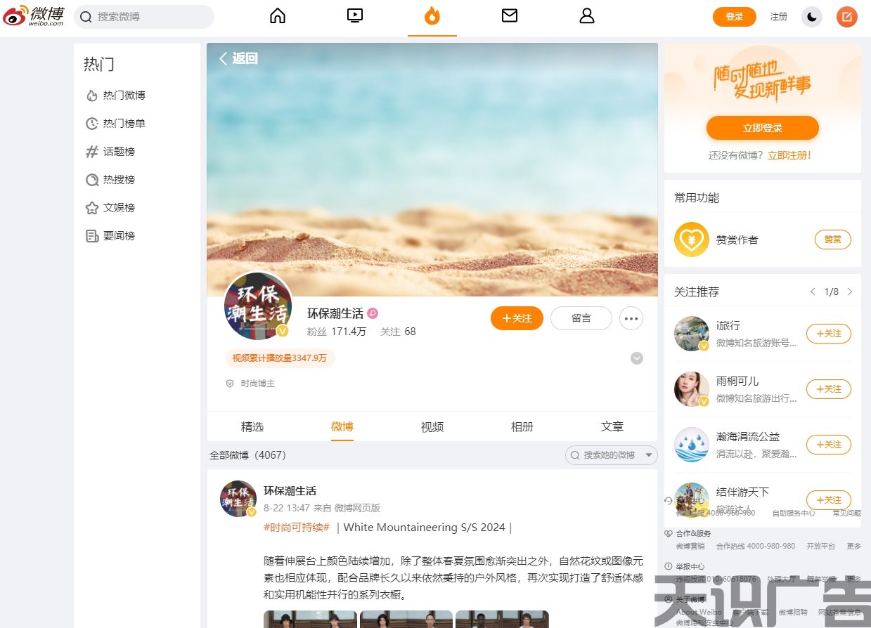Follow 瀚海涓流公益 with +关注

click(x=829, y=445)
